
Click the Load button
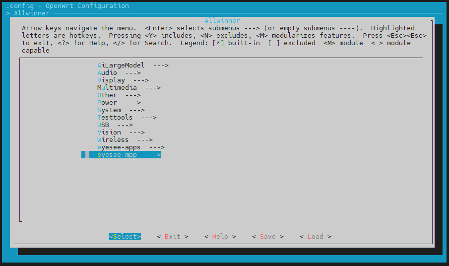(315, 237)
